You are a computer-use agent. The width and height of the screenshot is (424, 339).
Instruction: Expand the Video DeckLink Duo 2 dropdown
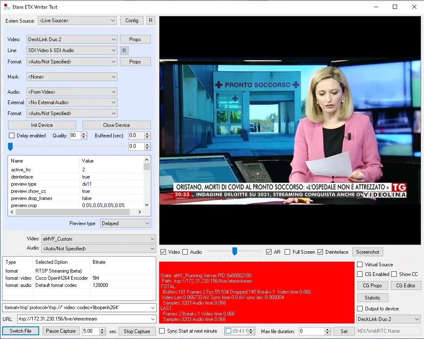coord(72,39)
